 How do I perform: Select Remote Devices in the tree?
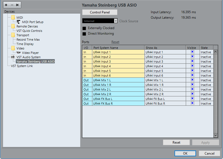(x=27, y=26)
